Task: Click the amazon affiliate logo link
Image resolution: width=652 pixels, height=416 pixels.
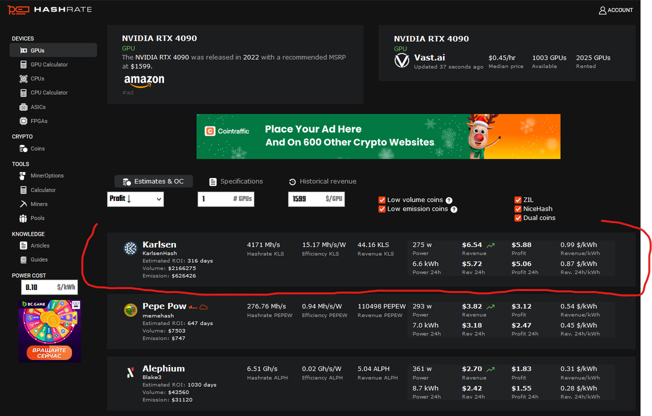Action: pyautogui.click(x=144, y=80)
